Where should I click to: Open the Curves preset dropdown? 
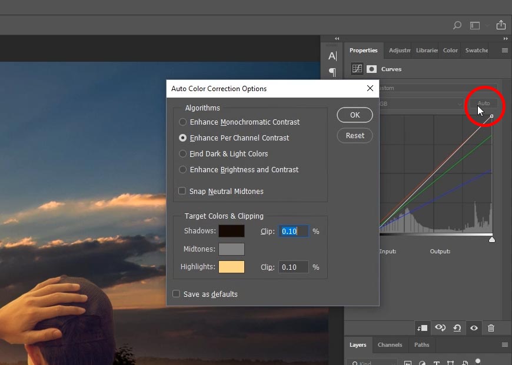pyautogui.click(x=438, y=88)
